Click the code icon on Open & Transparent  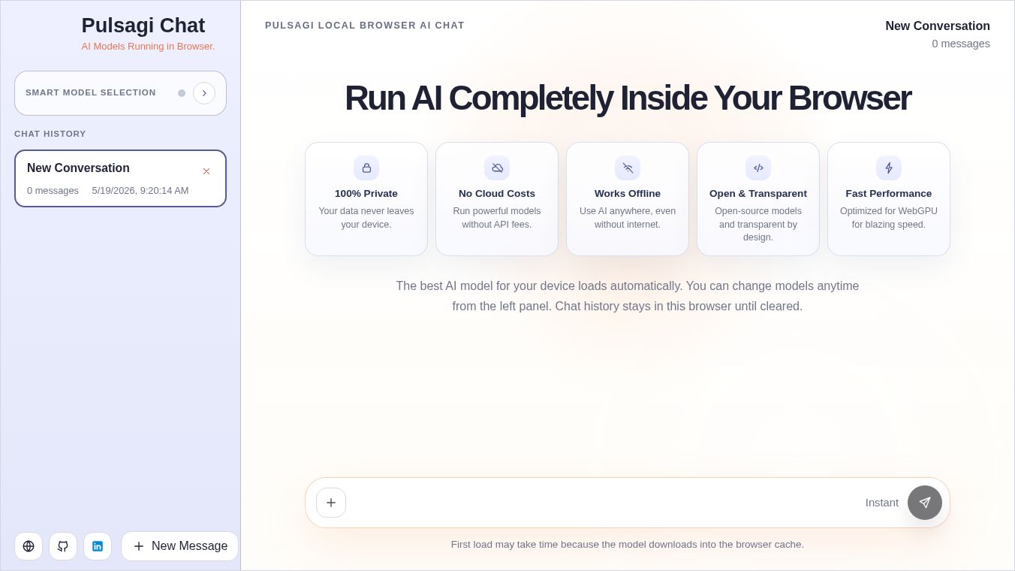click(758, 168)
